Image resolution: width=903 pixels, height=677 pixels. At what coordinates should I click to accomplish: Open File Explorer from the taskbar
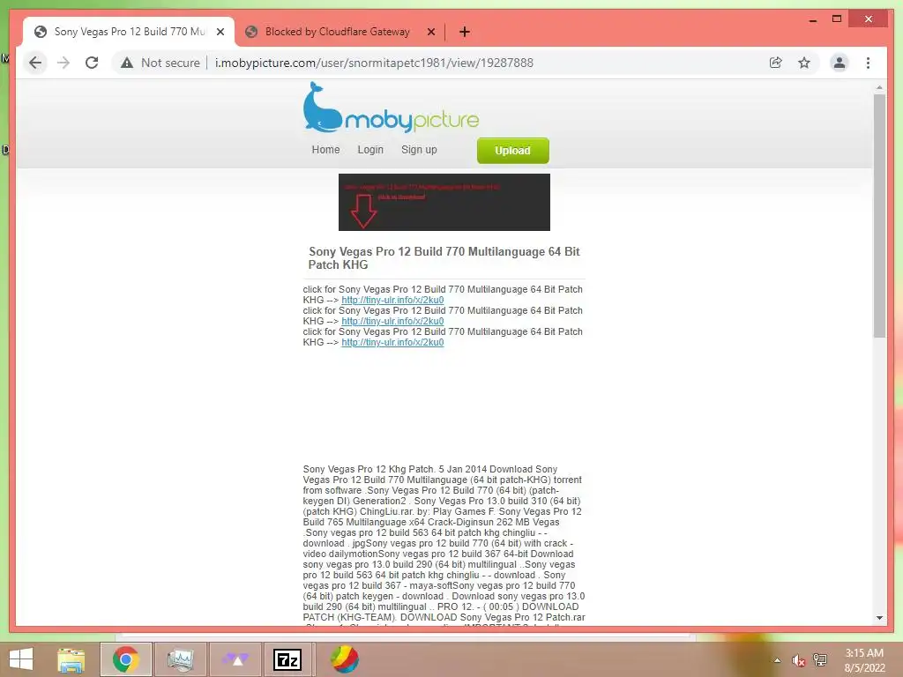pyautogui.click(x=71, y=659)
